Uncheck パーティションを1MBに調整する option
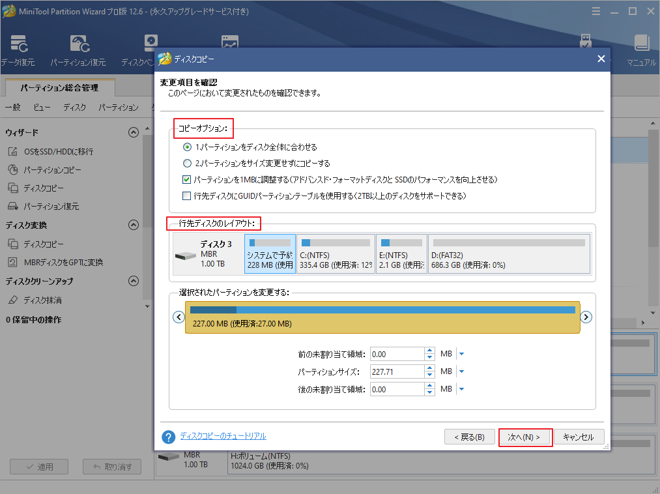The image size is (660, 494). tap(186, 180)
